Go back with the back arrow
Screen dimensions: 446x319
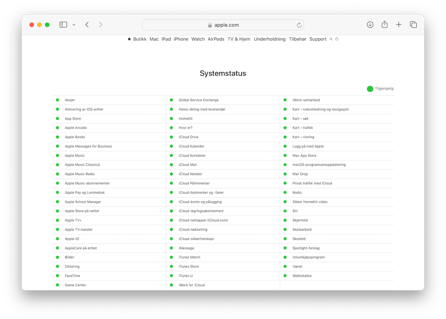pyautogui.click(x=87, y=25)
